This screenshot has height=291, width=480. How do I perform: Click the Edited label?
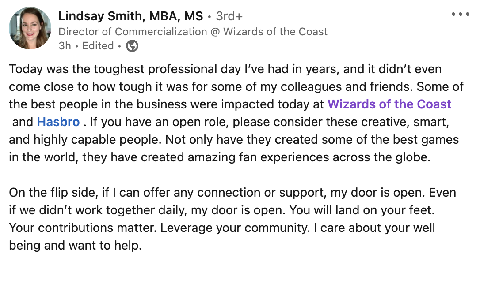click(x=98, y=46)
